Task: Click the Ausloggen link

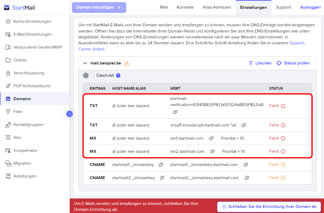Action: 310,7
